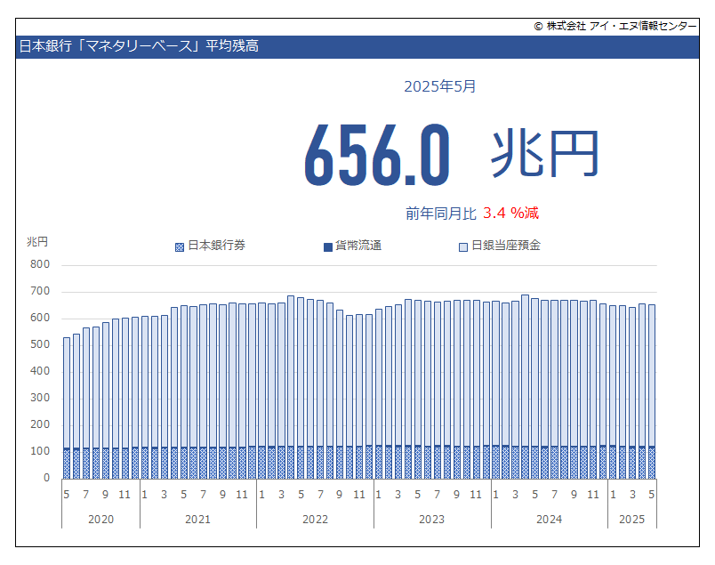Click the 400 y-axis tick label
The width and height of the screenshot is (715, 565).
40,371
